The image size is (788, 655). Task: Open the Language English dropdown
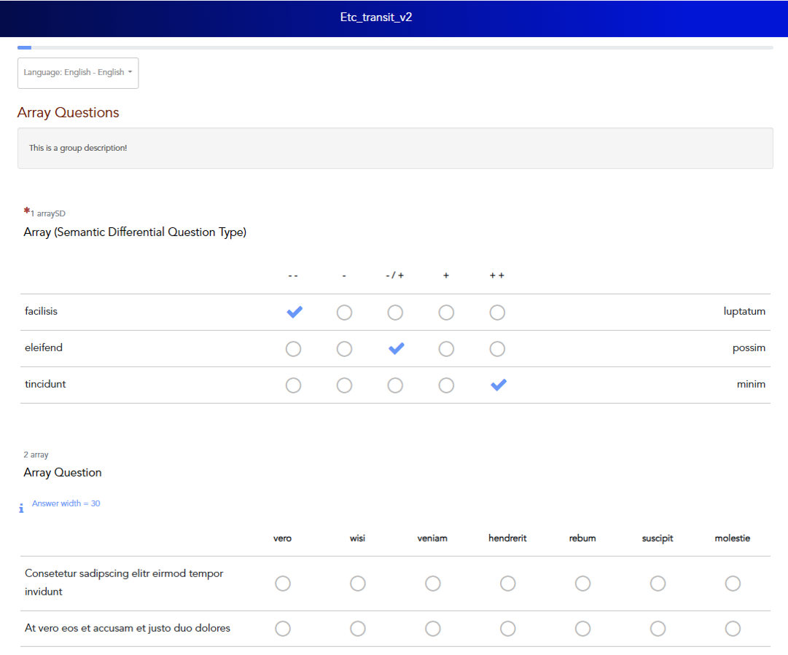(x=78, y=73)
